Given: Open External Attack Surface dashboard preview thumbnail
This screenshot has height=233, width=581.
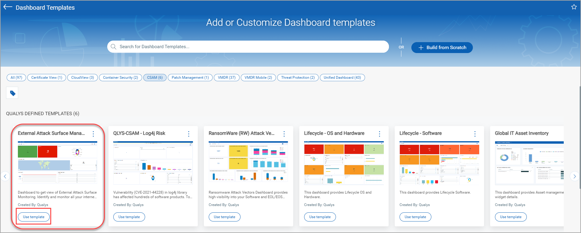Looking at the screenshot, I should pos(58,163).
